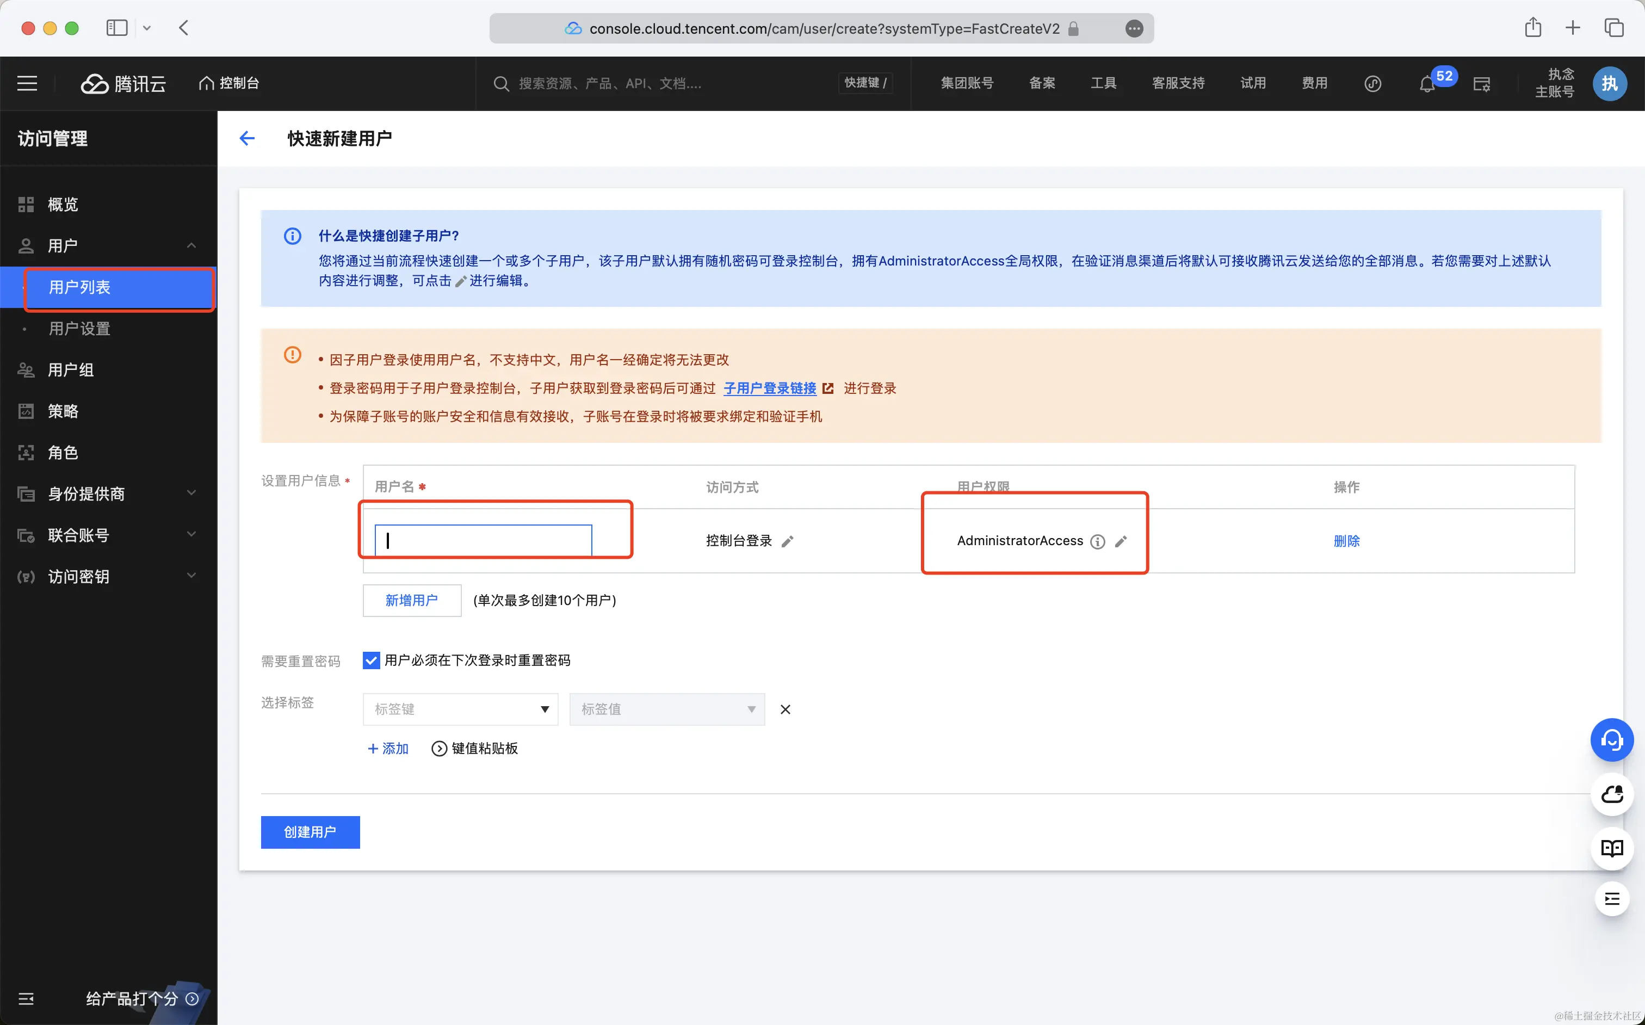Open the 集团账号 menu
This screenshot has width=1645, height=1025.
[x=967, y=83]
